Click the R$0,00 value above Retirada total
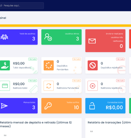 19,84
